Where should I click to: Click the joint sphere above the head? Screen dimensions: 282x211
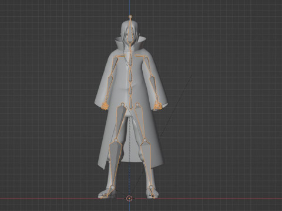pyautogui.click(x=130, y=17)
